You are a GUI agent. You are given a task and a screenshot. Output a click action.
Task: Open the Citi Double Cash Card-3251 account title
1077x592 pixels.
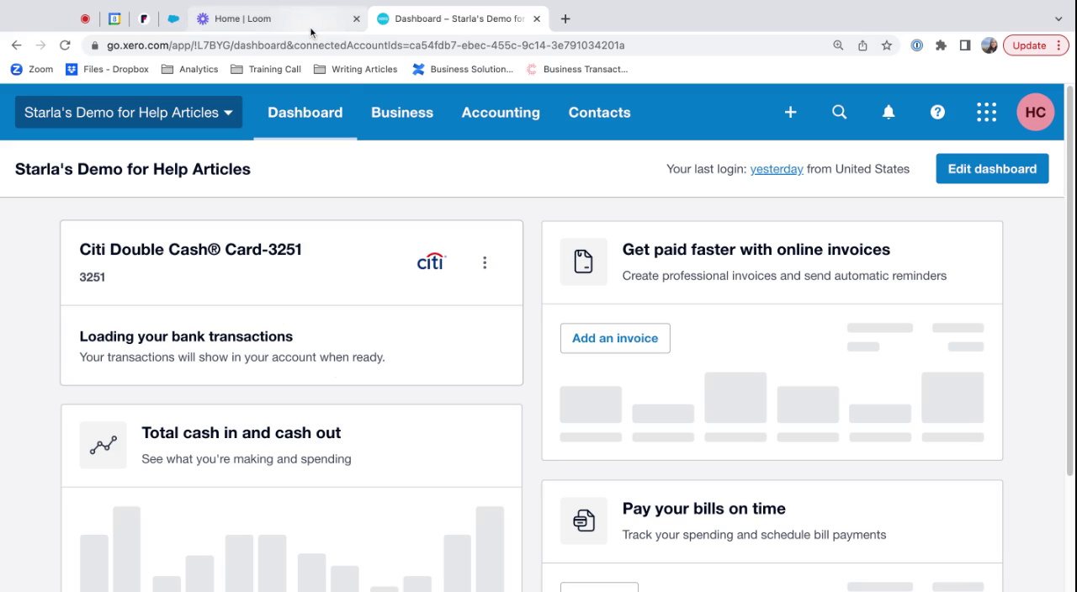(x=190, y=249)
